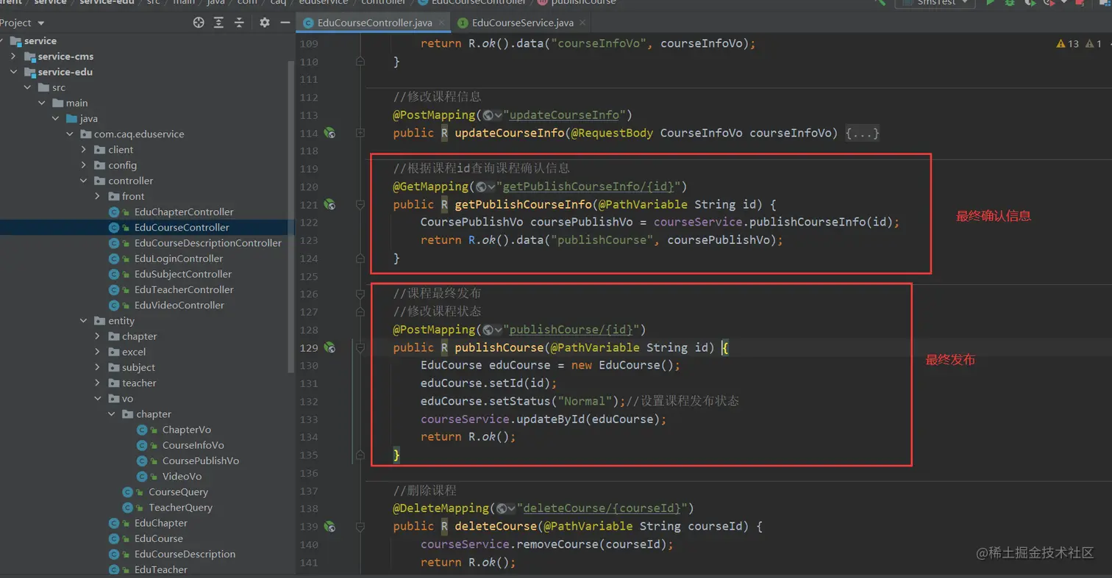Click line number 132 in the gutter

point(309,401)
